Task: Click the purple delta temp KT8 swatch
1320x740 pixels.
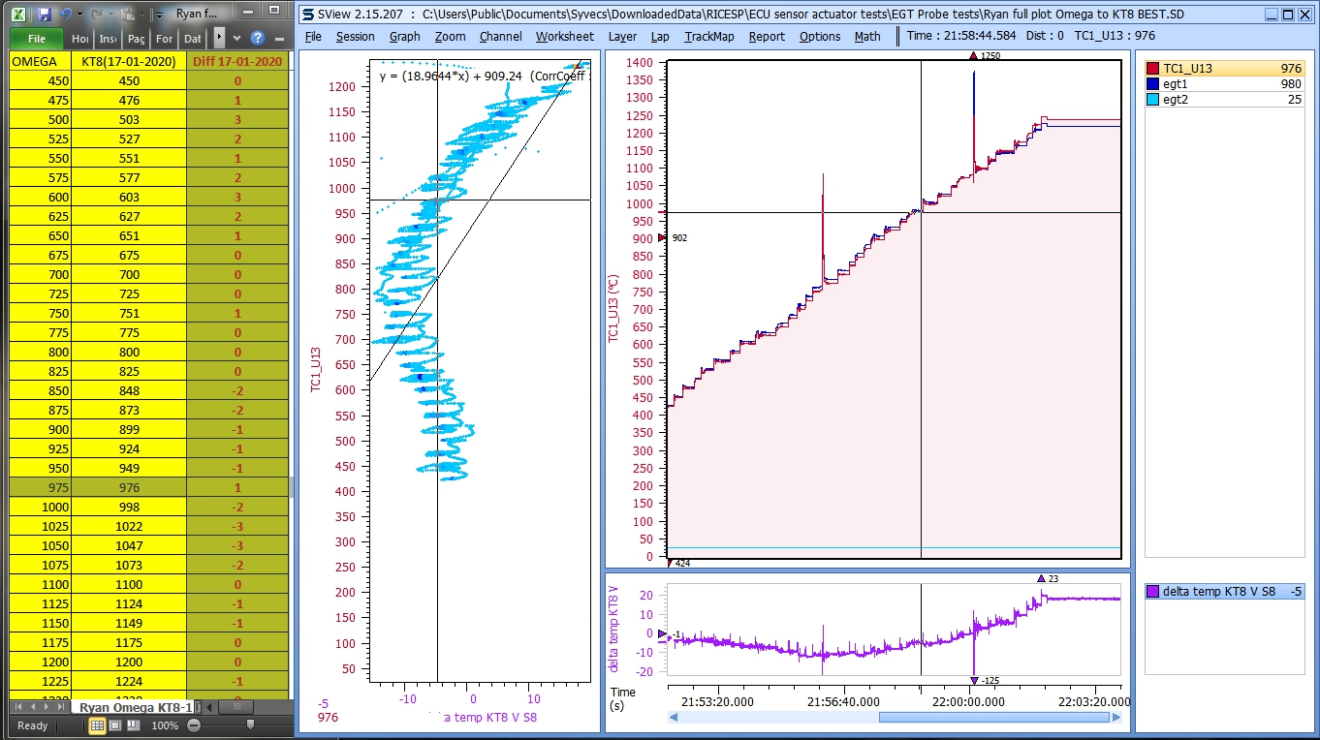Action: 1152,592
